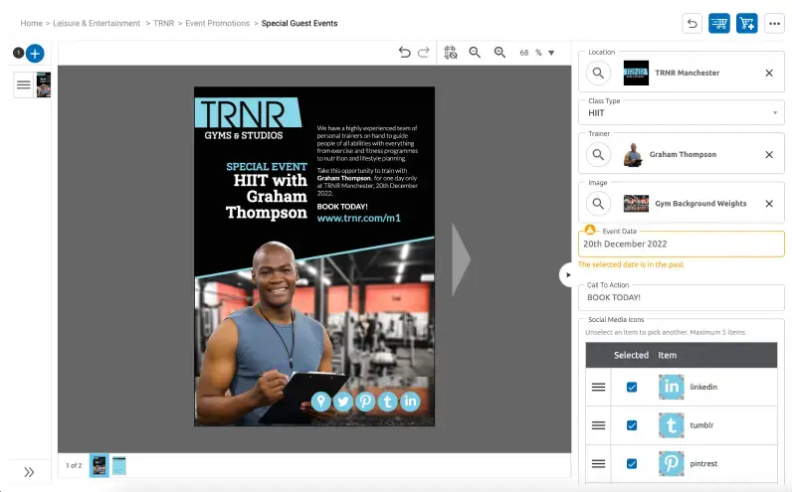Open the Class Type HIIT dropdown
Viewport: 792px width, 492px height.
pos(681,113)
